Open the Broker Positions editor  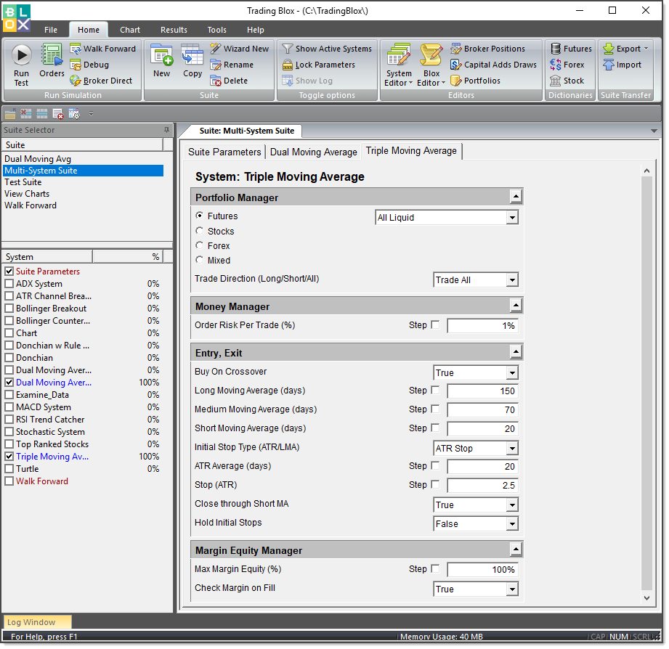487,49
